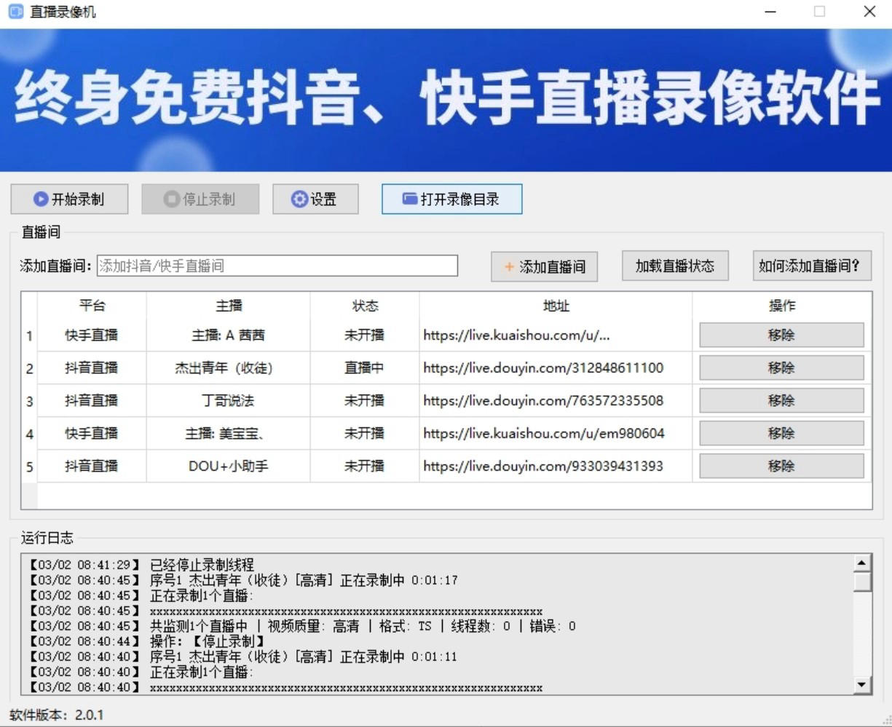892x727 pixels.
Task: Click the 操作 column header
Action: pyautogui.click(x=782, y=306)
